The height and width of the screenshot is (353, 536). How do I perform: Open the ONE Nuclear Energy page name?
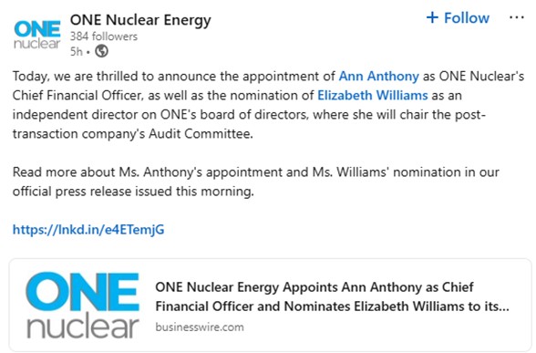click(140, 20)
